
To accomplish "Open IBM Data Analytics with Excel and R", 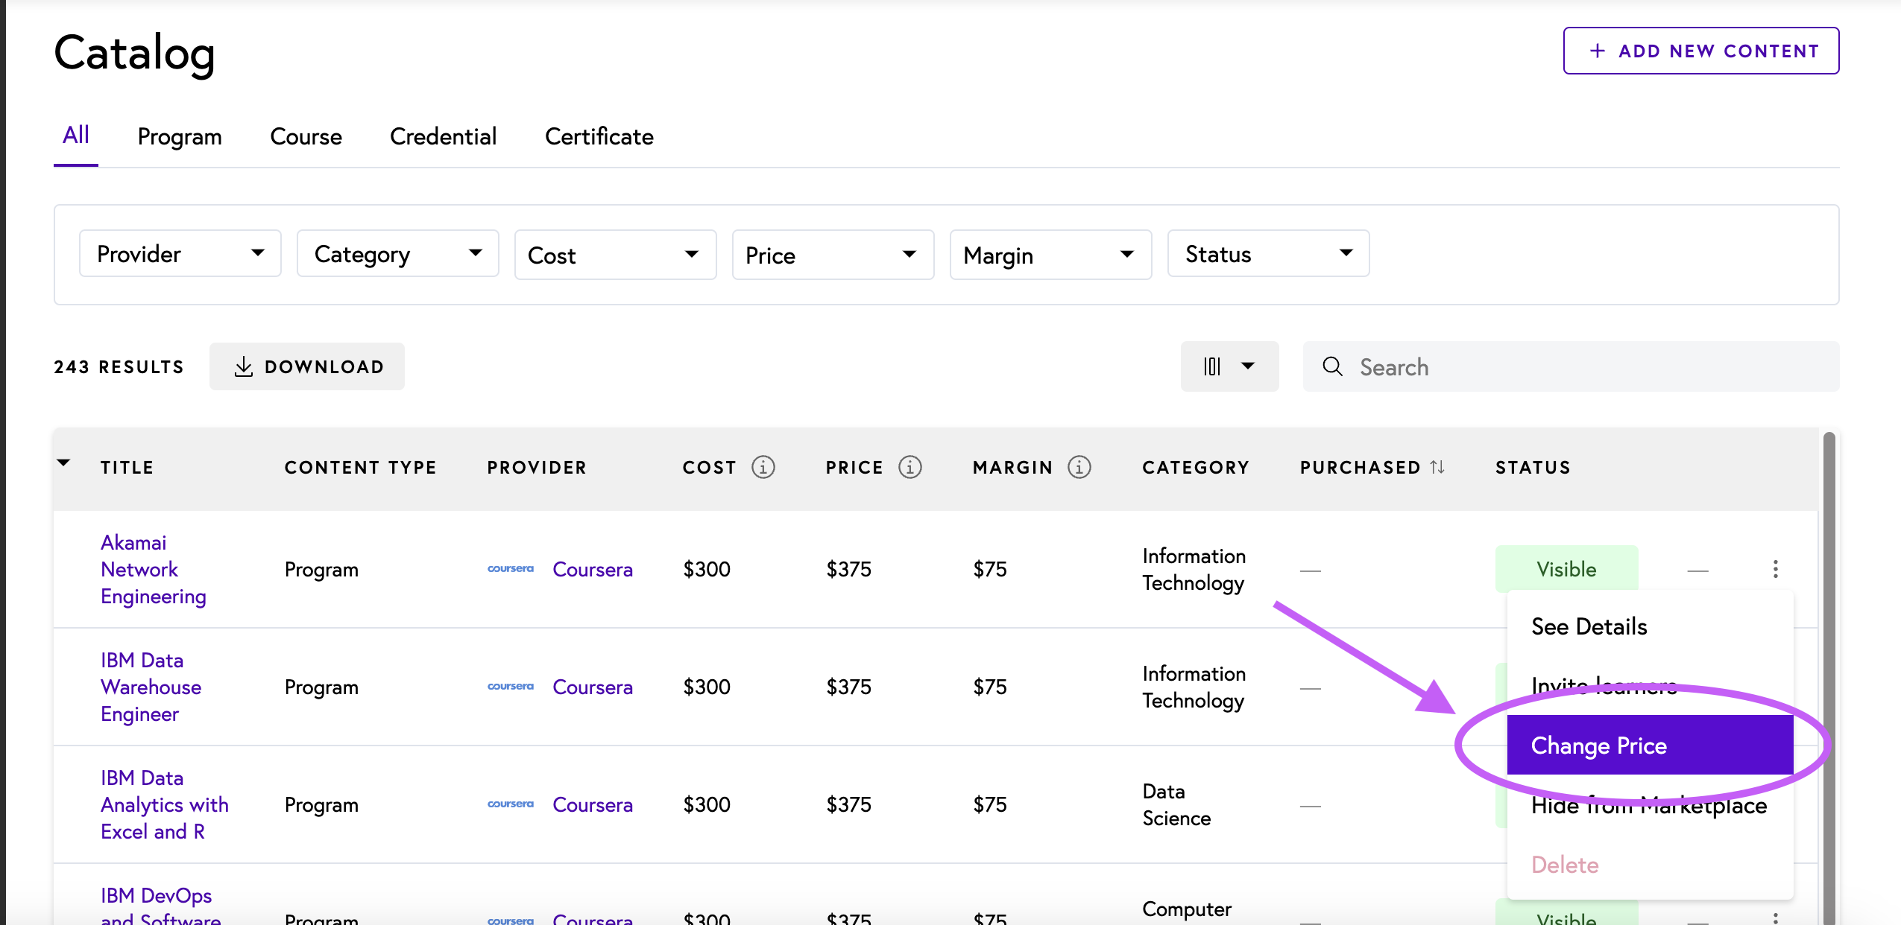I will tap(164, 804).
